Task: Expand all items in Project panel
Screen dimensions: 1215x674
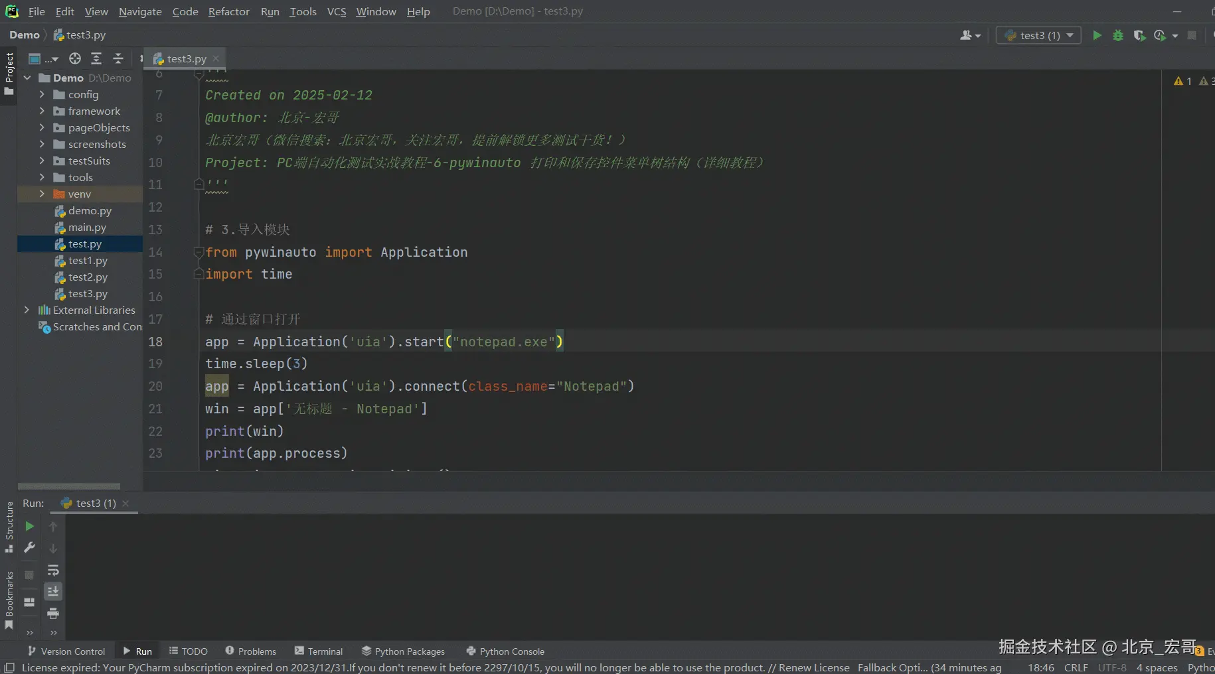Action: point(96,58)
